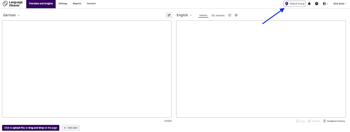Viewport: 350px width, 132px height.
Task: Click the upload files button
Action: 31,128
